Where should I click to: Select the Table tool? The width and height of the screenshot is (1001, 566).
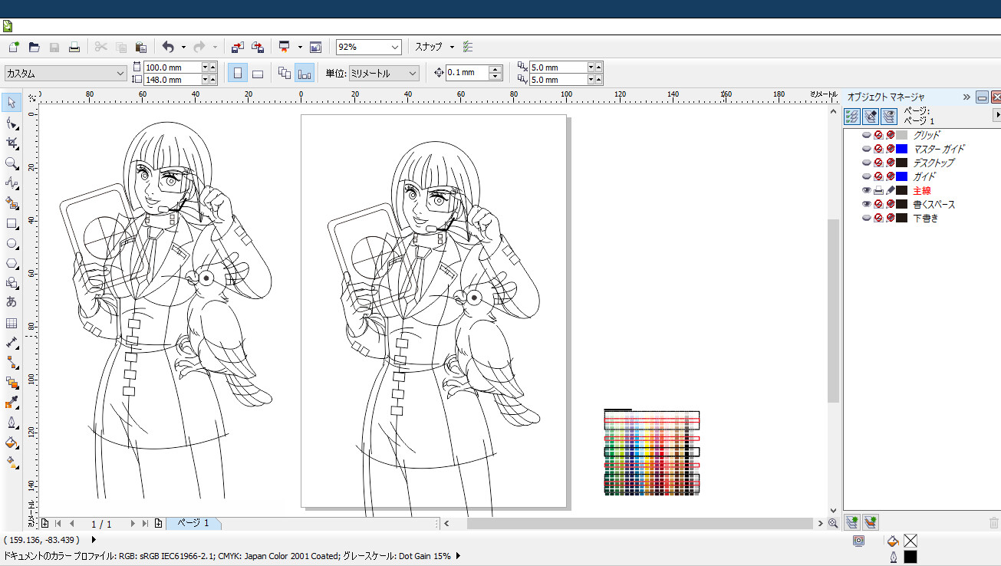pyautogui.click(x=12, y=323)
